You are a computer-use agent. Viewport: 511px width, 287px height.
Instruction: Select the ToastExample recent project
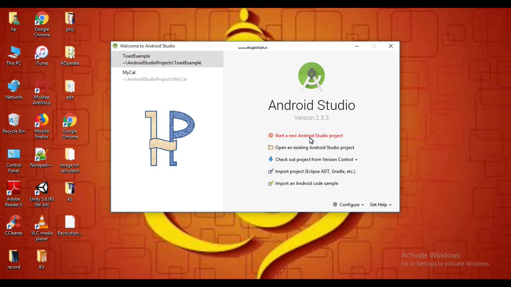point(167,59)
